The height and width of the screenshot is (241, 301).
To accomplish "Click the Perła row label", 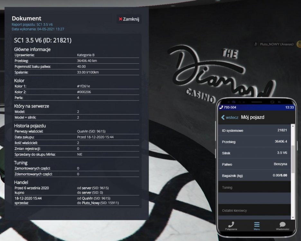I will point(19,98).
